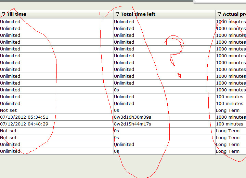Screen dimensions: 246x178
Task: Open the triangle dropdown beside Till time
Action: click(3, 14)
